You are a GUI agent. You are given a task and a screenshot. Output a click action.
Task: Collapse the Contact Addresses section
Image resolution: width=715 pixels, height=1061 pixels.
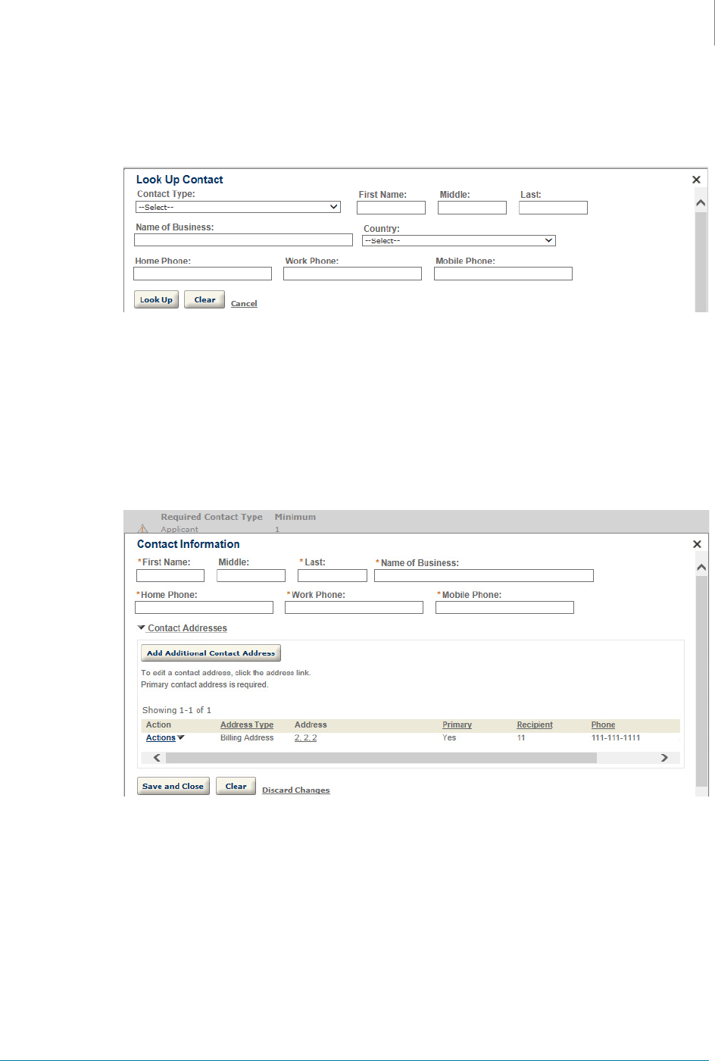pos(183,628)
